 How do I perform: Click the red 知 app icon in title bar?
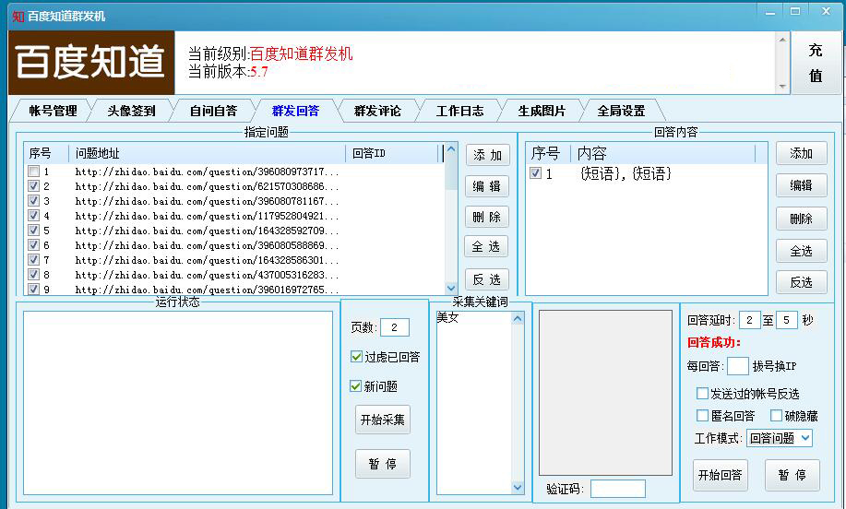(18, 17)
